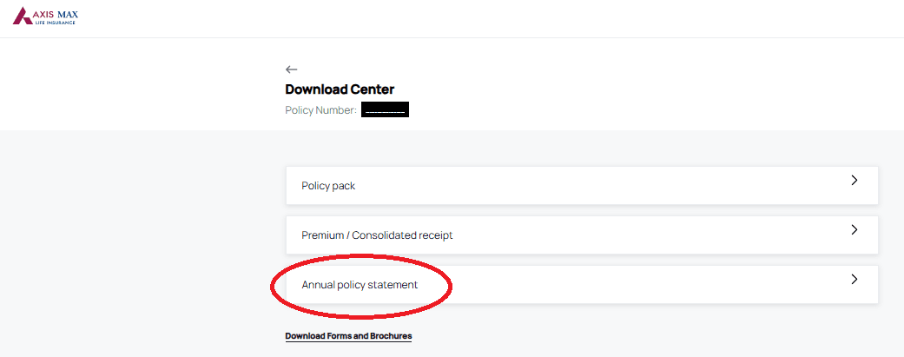Click the back arrow above Download Center

click(291, 69)
